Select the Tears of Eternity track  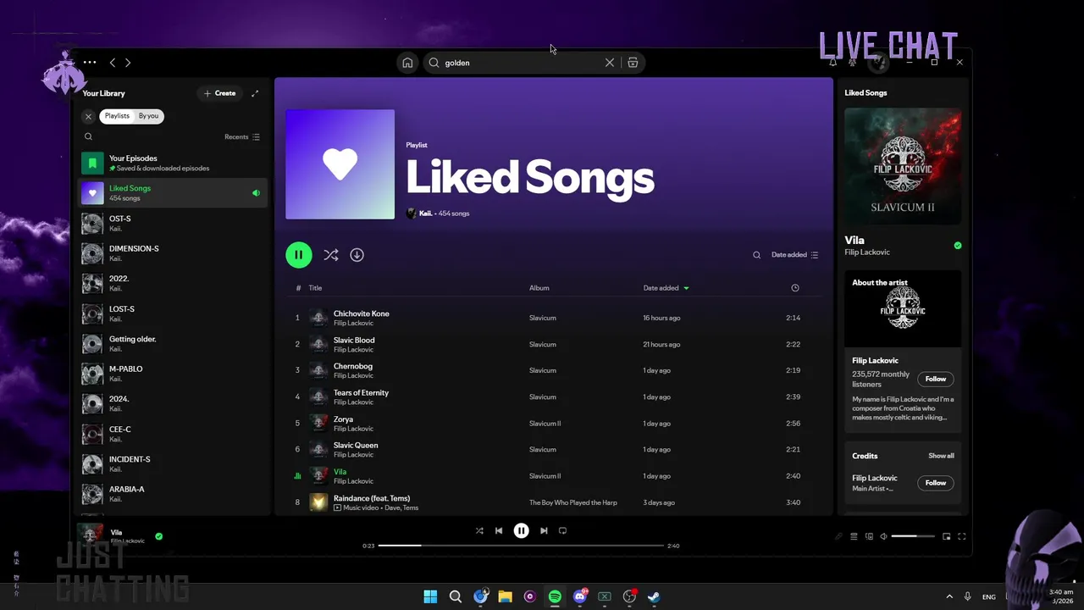point(553,396)
